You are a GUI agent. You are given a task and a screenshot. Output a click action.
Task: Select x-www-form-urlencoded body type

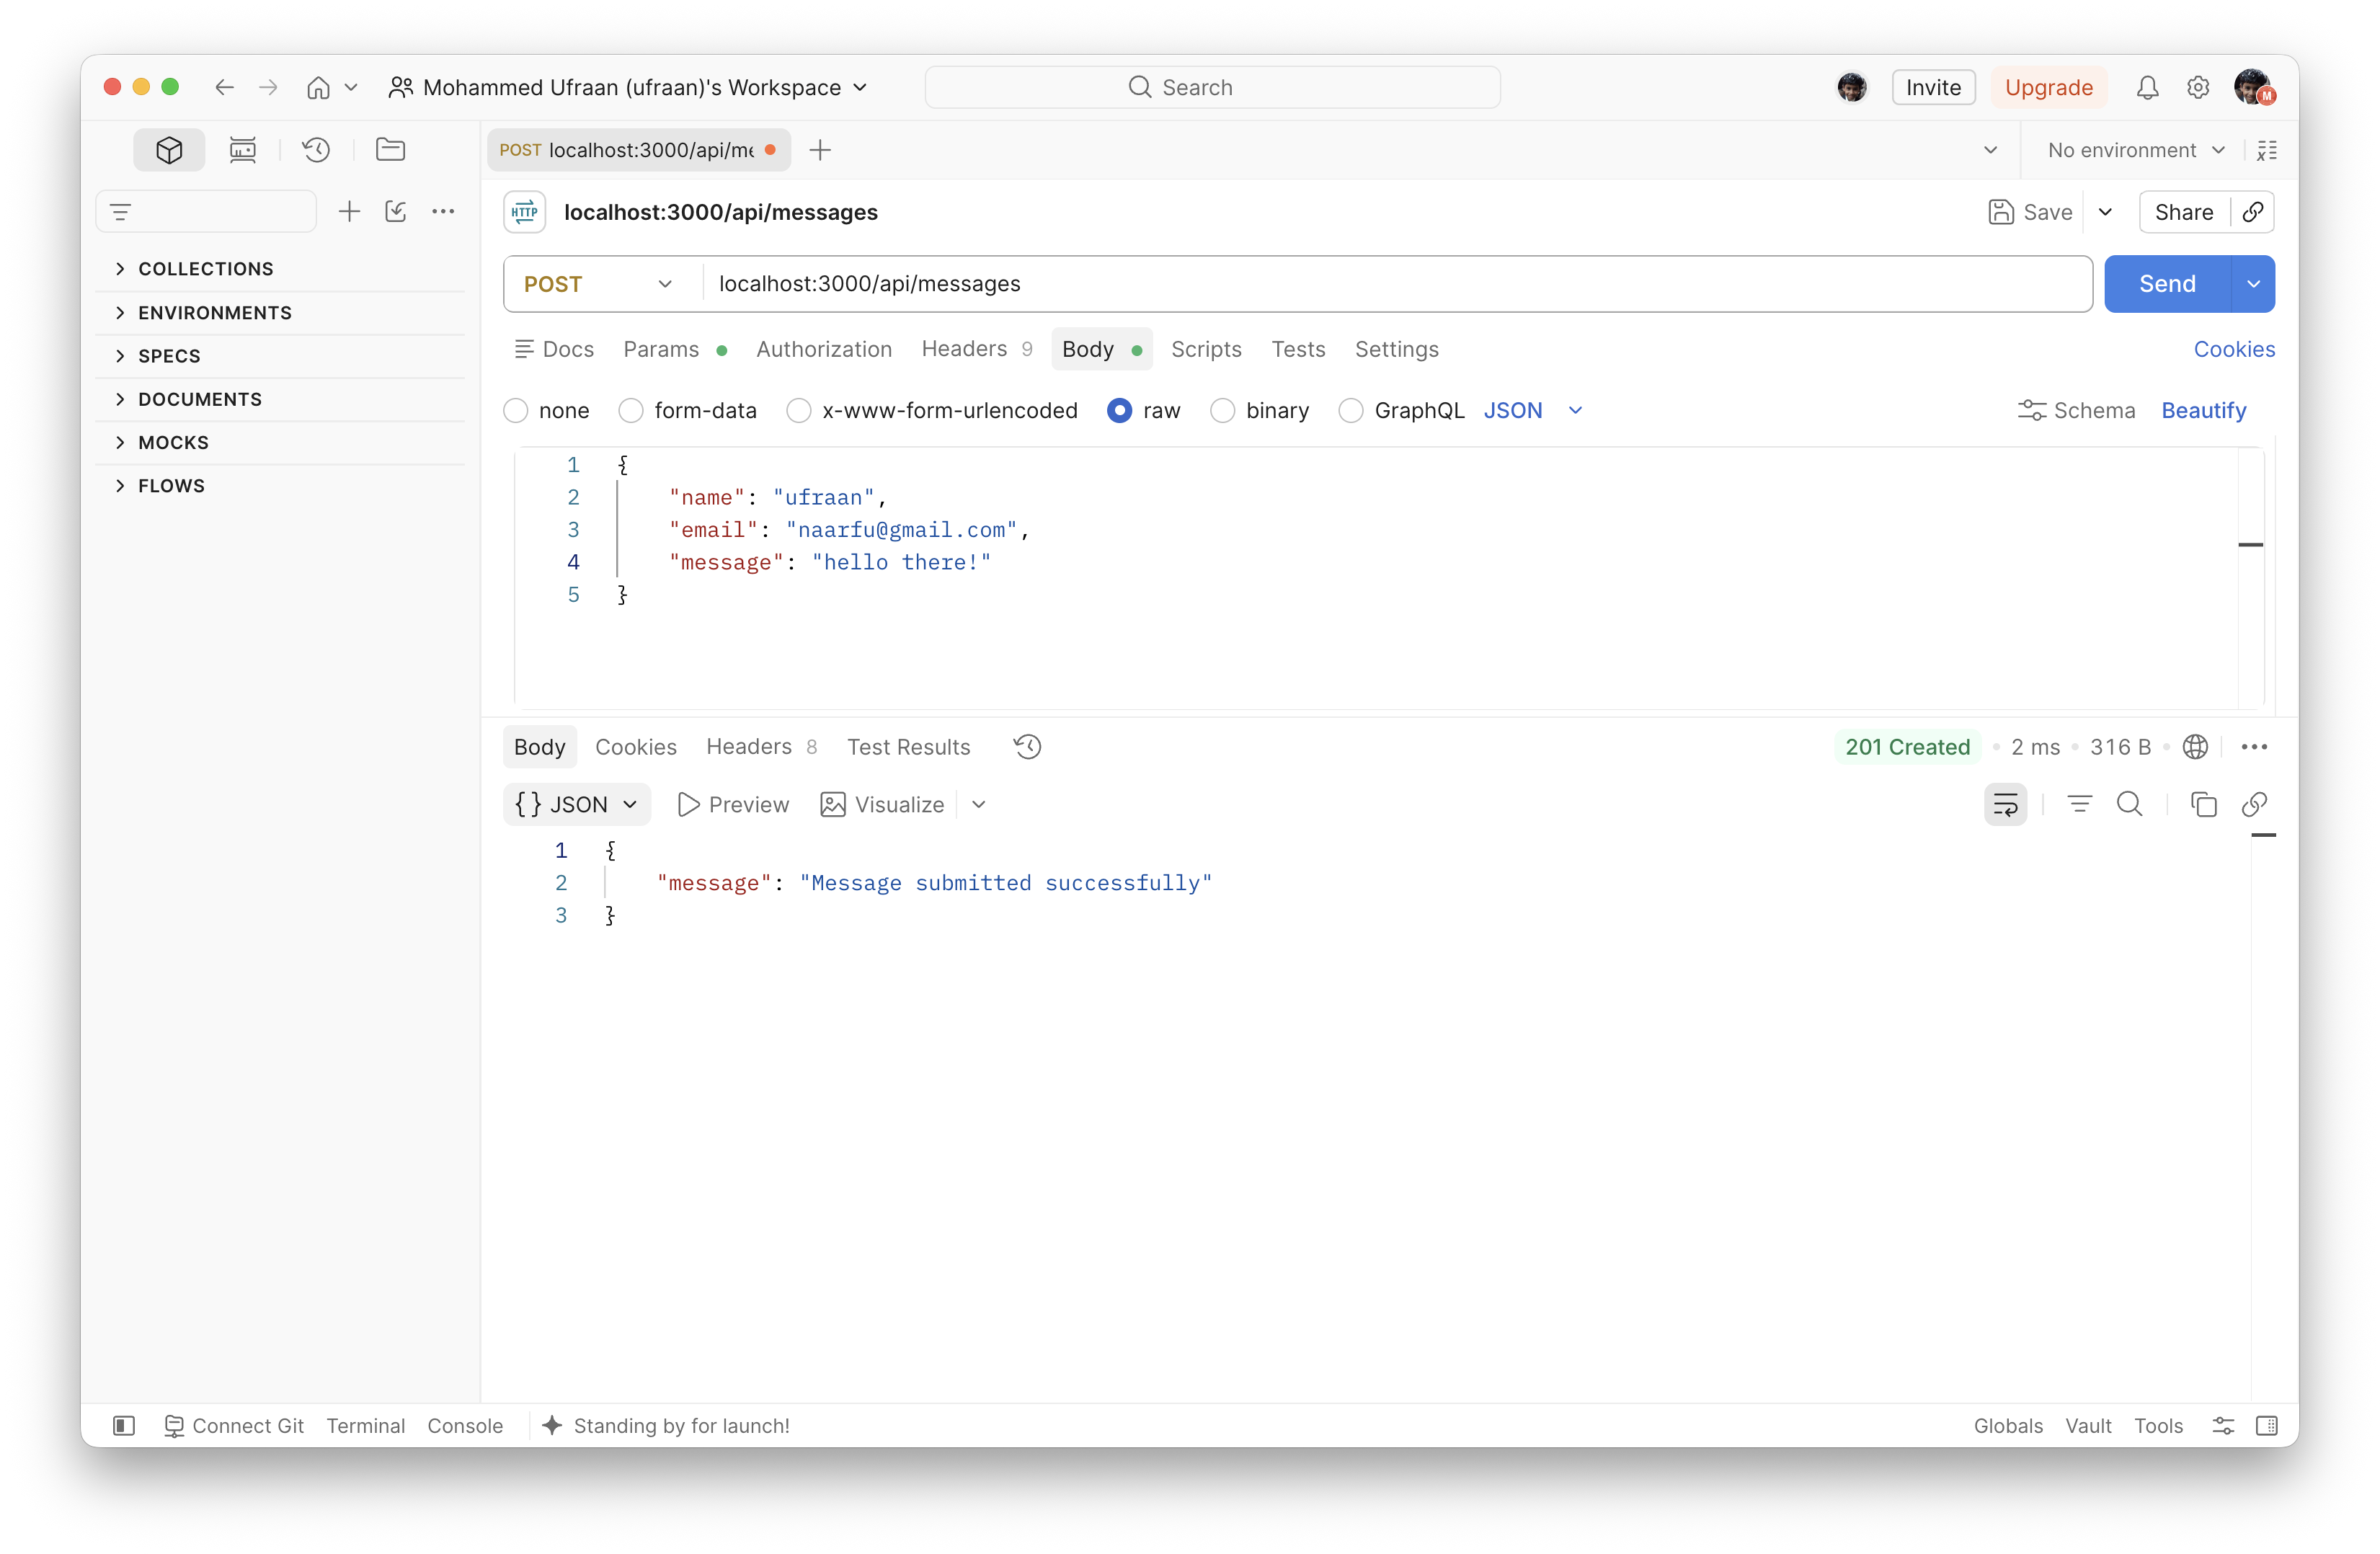(x=799, y=411)
